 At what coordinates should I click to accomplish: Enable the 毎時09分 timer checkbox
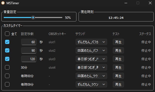pyautogui.click(x=7, y=84)
